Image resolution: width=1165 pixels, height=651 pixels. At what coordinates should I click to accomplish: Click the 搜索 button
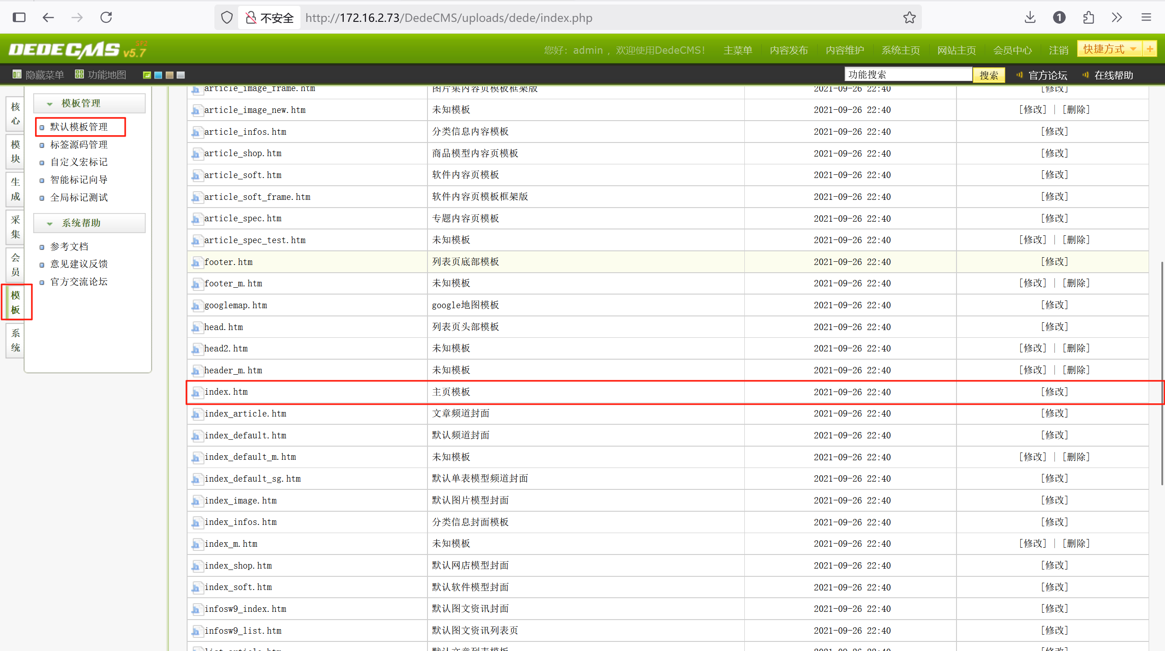pyautogui.click(x=988, y=75)
